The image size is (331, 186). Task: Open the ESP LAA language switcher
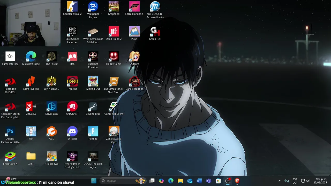(295, 181)
